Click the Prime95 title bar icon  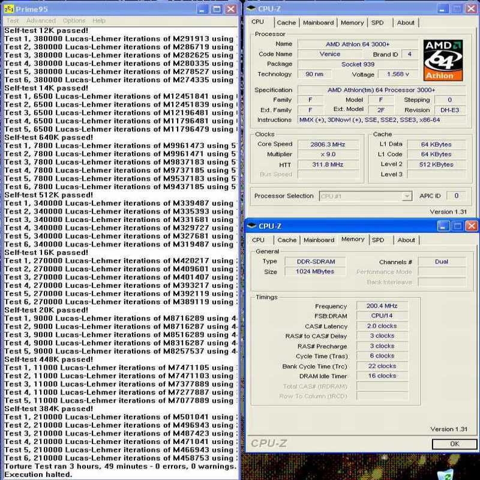[x=9, y=9]
